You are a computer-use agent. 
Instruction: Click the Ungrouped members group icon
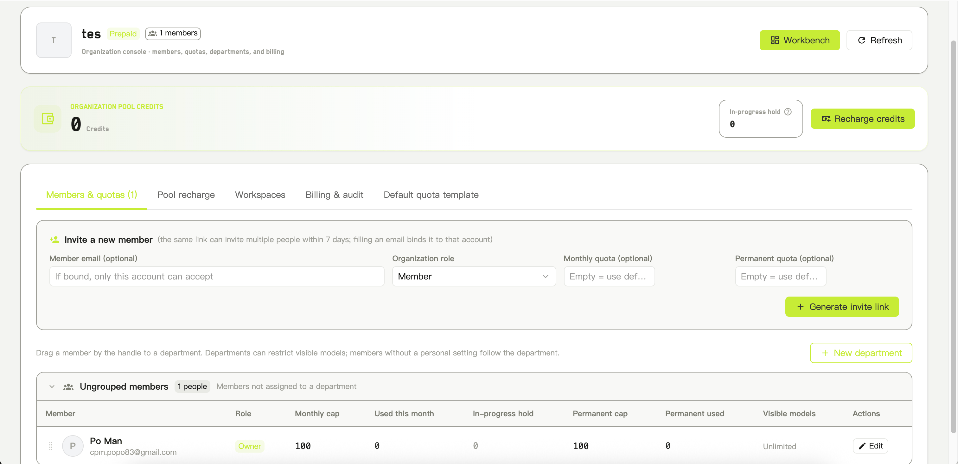[68, 387]
